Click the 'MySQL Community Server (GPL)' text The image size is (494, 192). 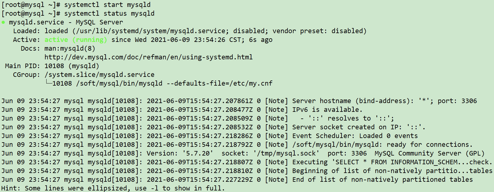(x=430, y=153)
